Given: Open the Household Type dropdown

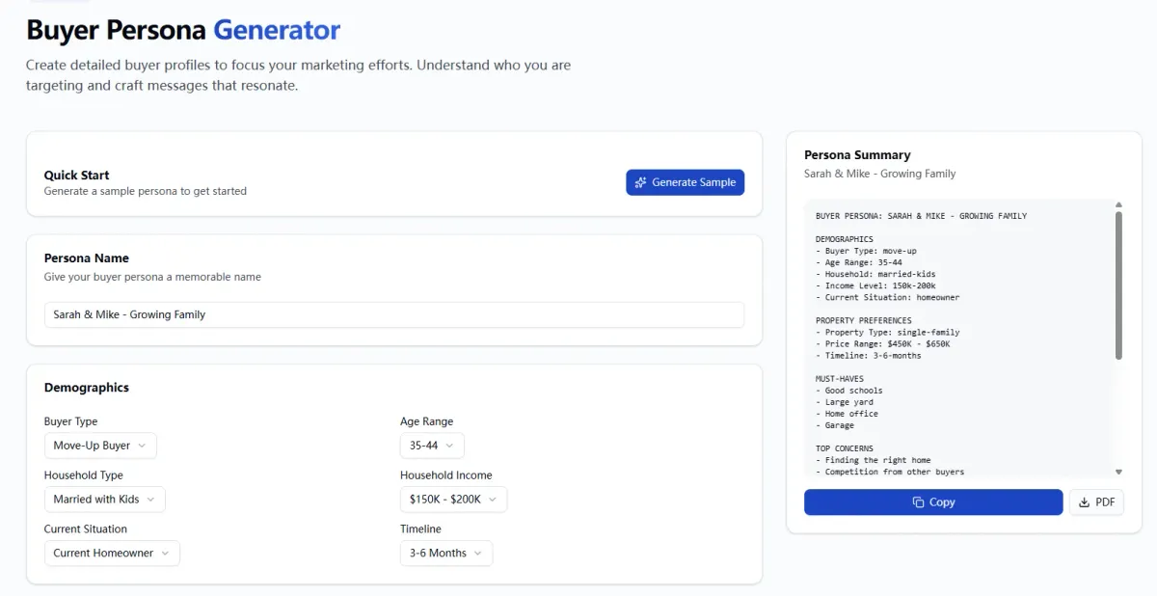Looking at the screenshot, I should coord(104,500).
